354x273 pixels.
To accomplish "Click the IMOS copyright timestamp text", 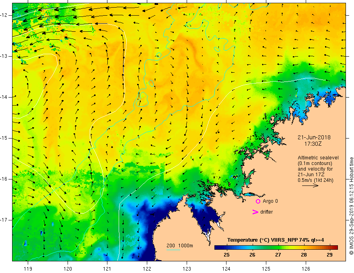I will 351,206.
